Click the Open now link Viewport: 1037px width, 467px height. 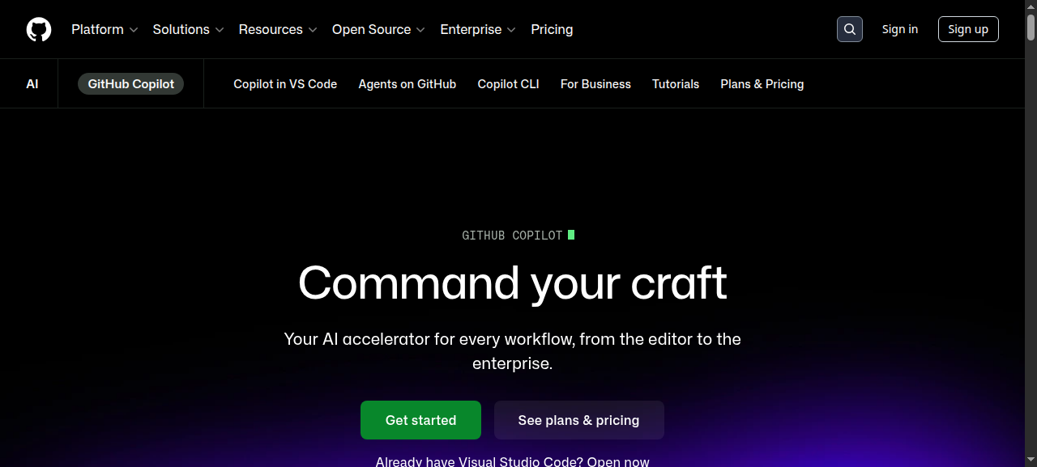[618, 461]
